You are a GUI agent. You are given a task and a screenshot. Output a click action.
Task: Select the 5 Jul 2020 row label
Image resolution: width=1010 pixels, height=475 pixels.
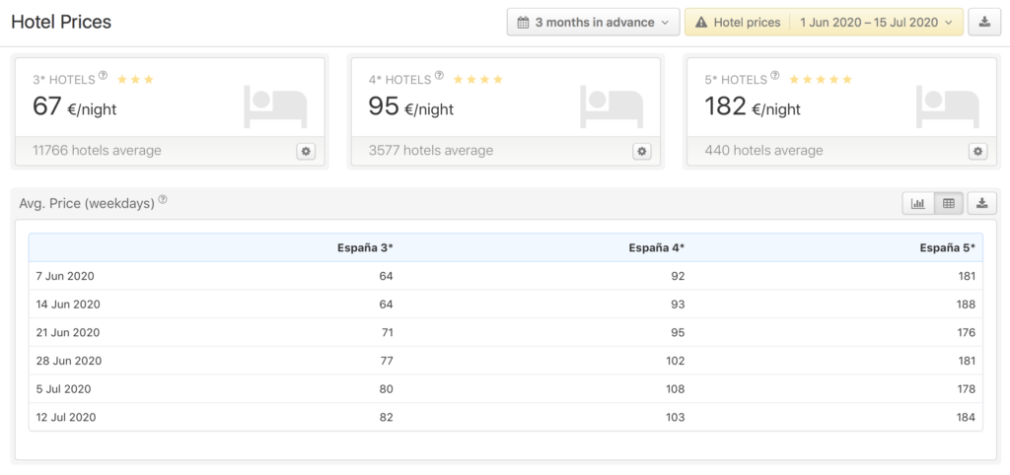[x=64, y=389]
